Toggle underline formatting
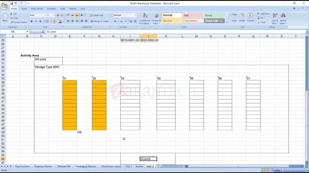 click(x=40, y=21)
